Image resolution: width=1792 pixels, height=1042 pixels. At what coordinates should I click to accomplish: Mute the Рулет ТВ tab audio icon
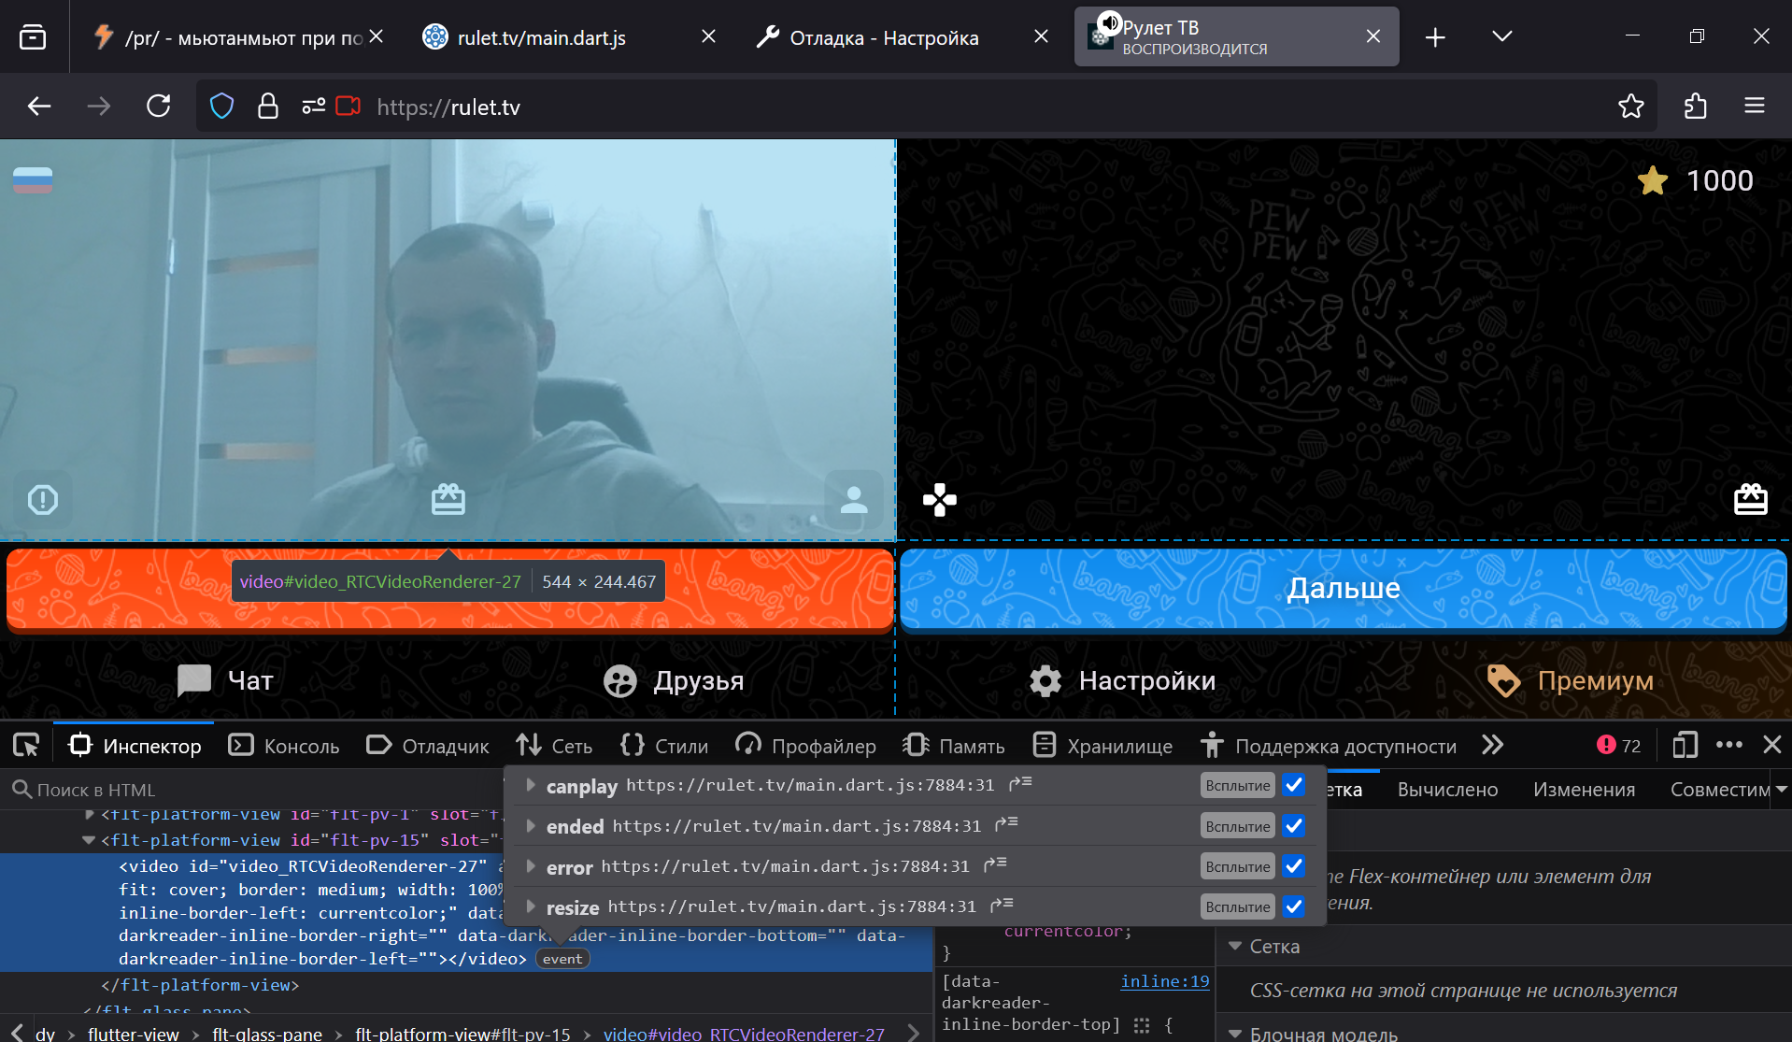click(x=1109, y=22)
